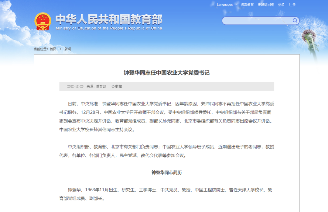Click the star icon beside 收藏
328x212 pixels.
click(113, 86)
